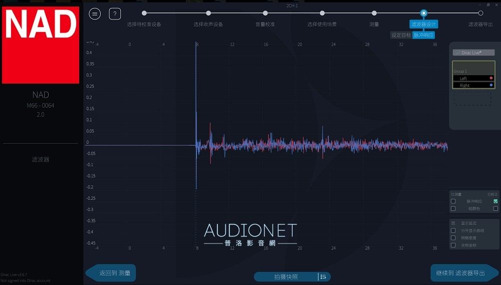The width and height of the screenshot is (501, 285).
Task: Click 继续到 滤波器导出 button
Action: (x=463, y=273)
